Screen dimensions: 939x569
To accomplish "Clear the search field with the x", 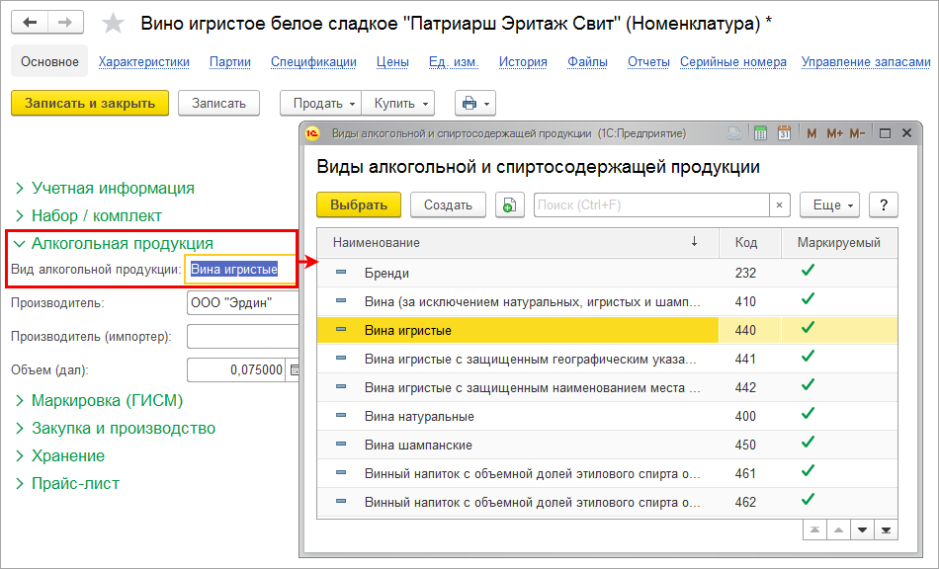I will (x=779, y=205).
